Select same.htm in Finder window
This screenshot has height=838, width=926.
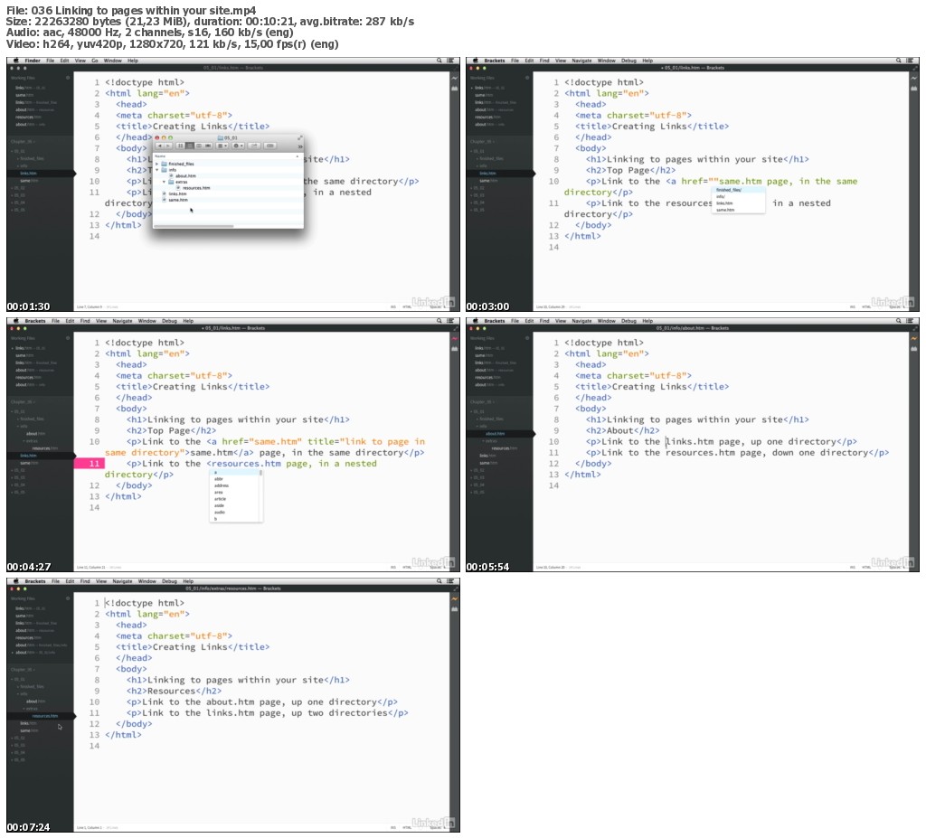(178, 200)
